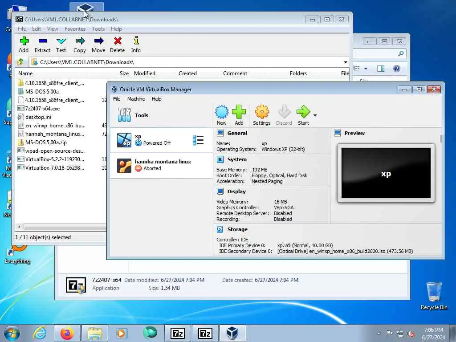The height and width of the screenshot is (342, 456).
Task: Select 7z2407-x64.exe in file list
Action: pos(42,109)
